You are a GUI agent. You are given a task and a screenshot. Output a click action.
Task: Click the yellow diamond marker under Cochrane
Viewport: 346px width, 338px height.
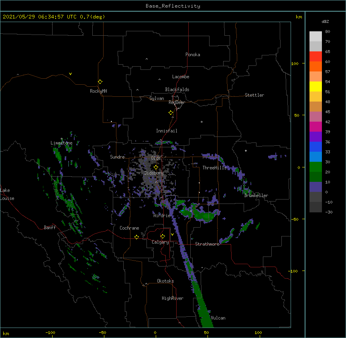coord(136,237)
